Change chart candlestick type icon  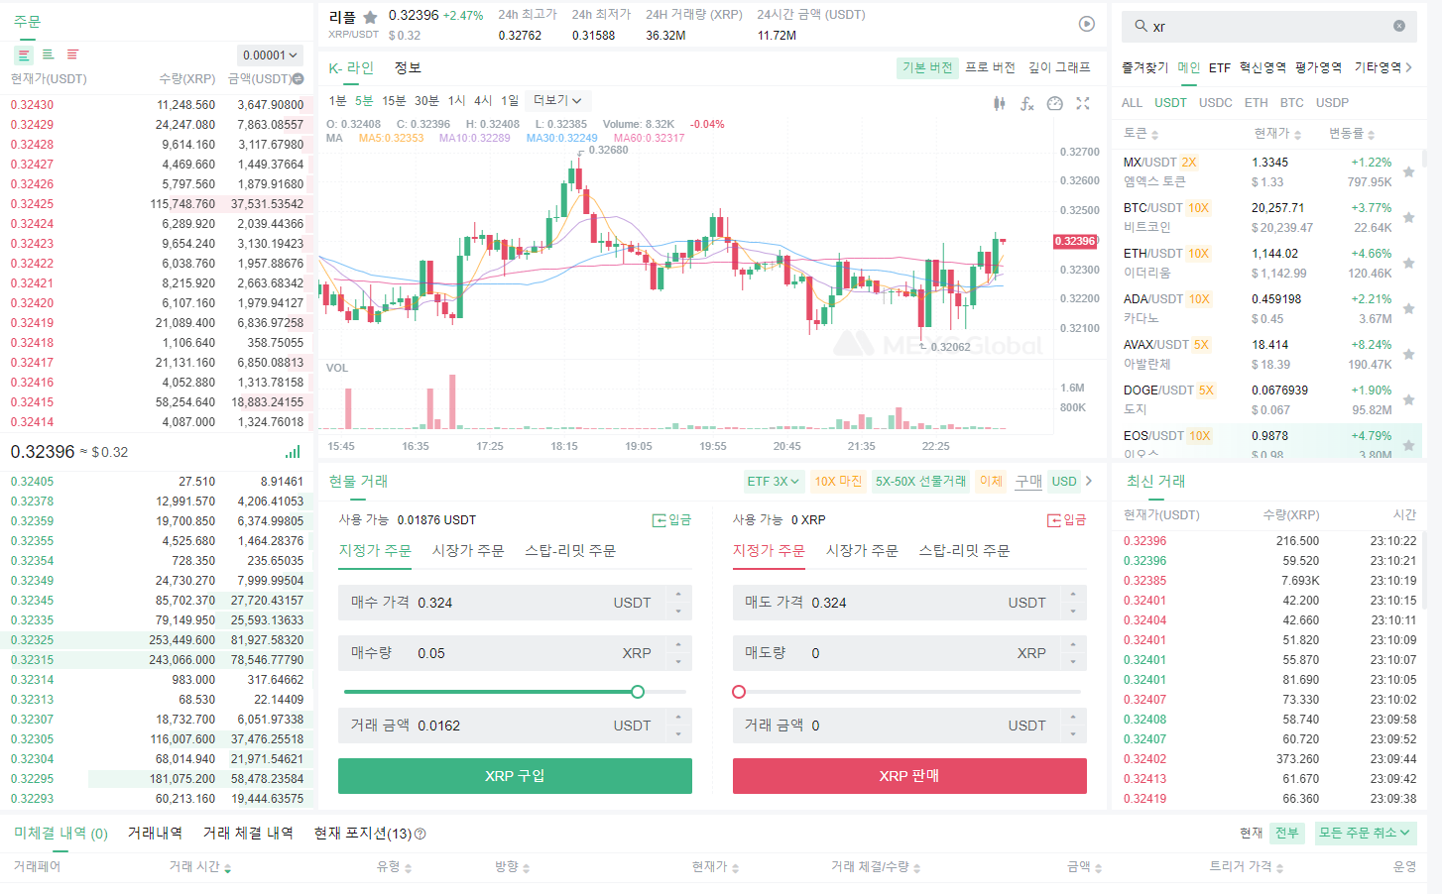1000,103
